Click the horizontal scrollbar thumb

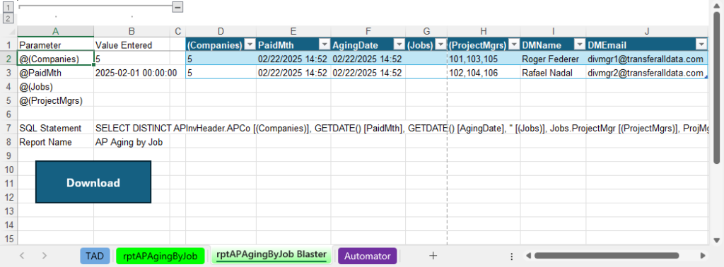(606, 256)
